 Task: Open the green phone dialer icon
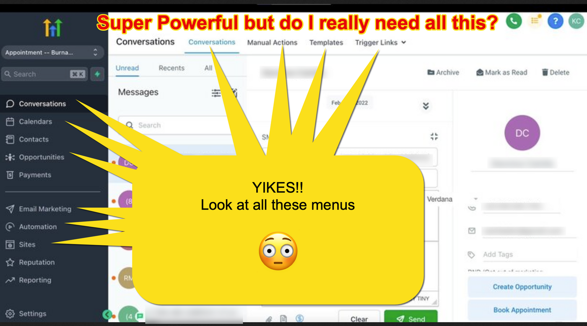[x=514, y=21]
